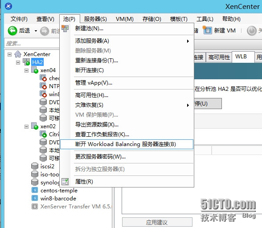Click the Properties menu icon
This screenshot has width=262, height=228.
[65, 182]
